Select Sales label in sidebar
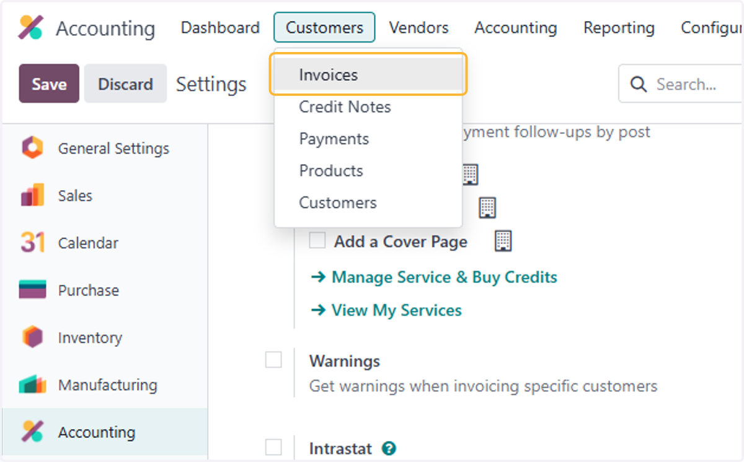The width and height of the screenshot is (744, 462). [75, 196]
